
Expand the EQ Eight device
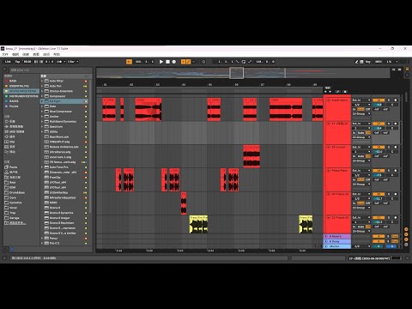[42, 101]
